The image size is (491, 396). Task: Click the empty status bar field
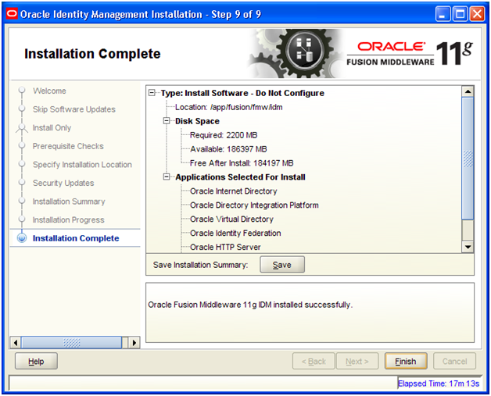(x=203, y=383)
